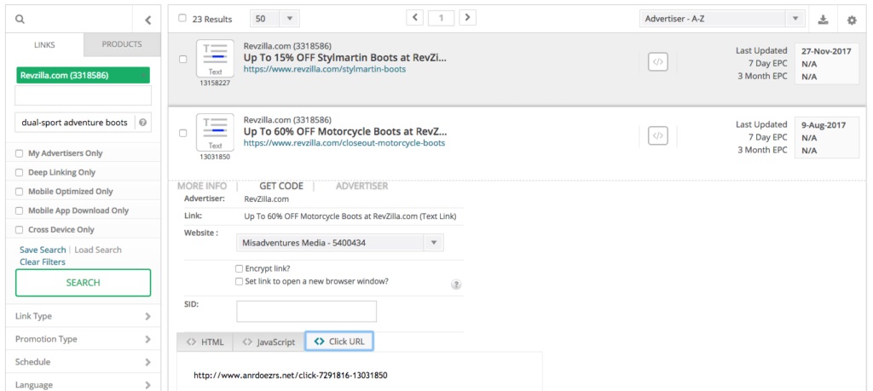Click get code icon for Stylmartin Boots link
Screen dimensions: 873x391
(656, 62)
